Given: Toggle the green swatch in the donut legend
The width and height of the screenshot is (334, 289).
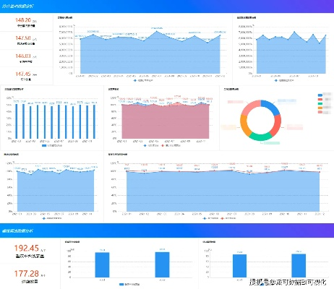Looking at the screenshot, I should 320,103.
